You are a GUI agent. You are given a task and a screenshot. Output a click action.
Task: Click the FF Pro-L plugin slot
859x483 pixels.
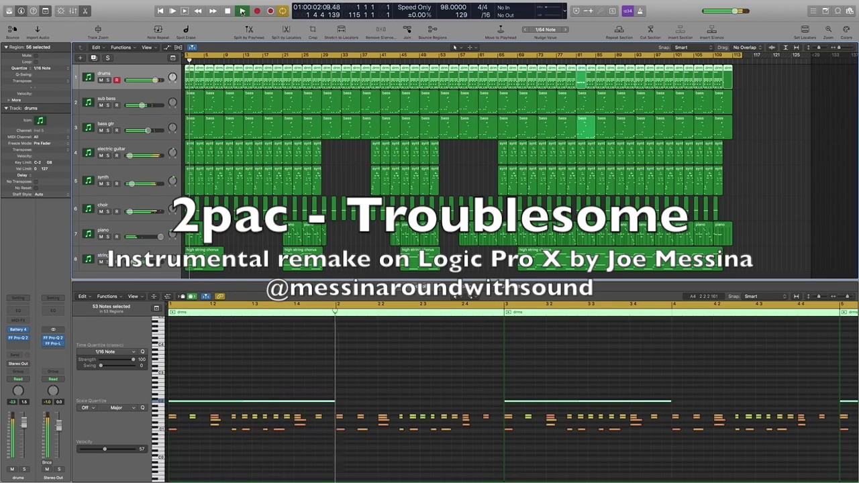click(53, 343)
